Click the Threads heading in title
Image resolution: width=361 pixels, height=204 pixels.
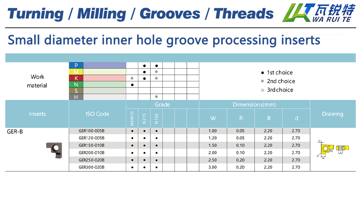coord(244,14)
